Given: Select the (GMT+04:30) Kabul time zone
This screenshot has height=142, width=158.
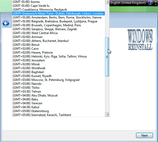Looking at the screenshot, I should (x=26, y=107).
